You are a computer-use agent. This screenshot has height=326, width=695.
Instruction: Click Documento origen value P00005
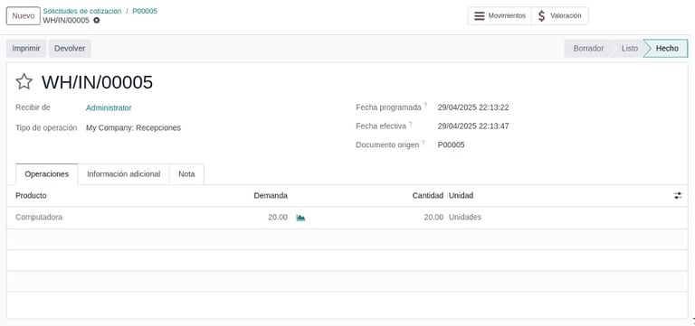pyautogui.click(x=452, y=144)
